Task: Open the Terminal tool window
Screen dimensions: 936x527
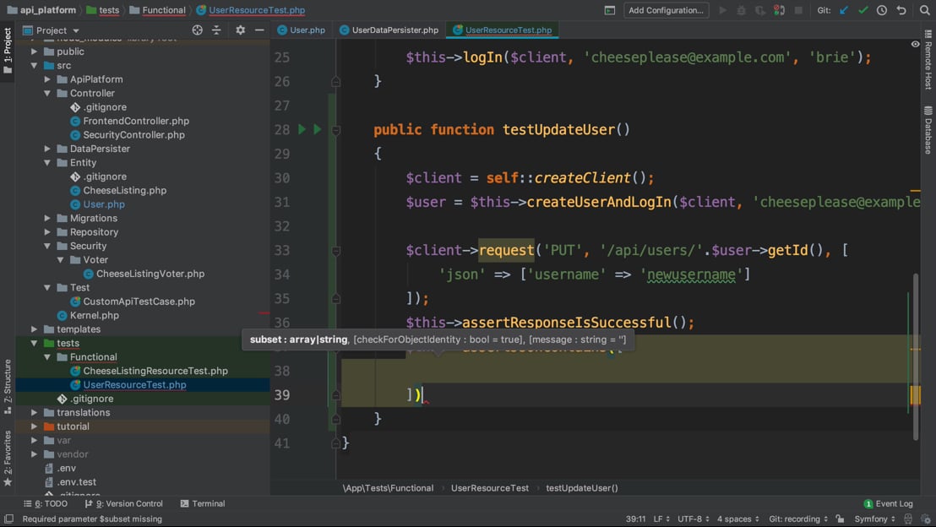Action: (203, 503)
